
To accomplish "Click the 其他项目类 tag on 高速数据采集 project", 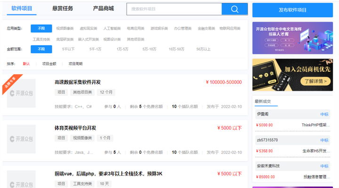I will pos(82,92).
